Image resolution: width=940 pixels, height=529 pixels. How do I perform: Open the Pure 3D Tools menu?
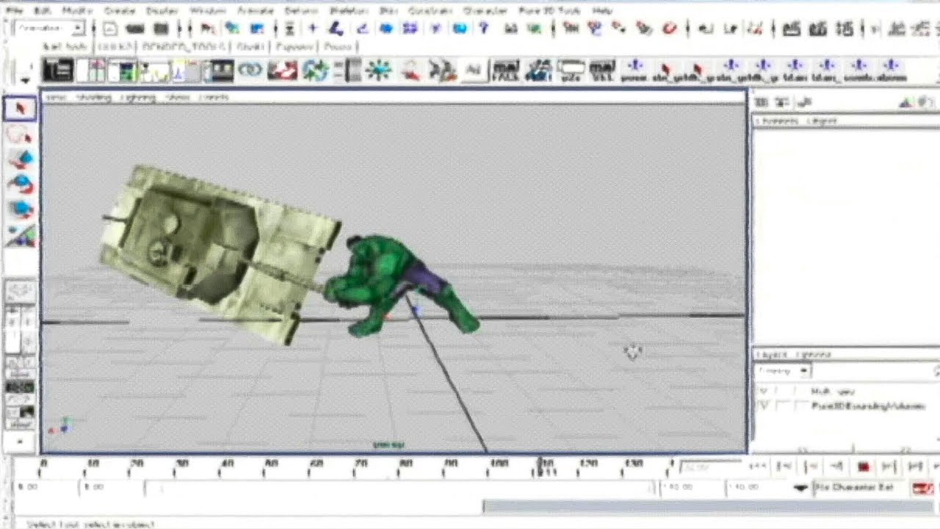tap(549, 11)
